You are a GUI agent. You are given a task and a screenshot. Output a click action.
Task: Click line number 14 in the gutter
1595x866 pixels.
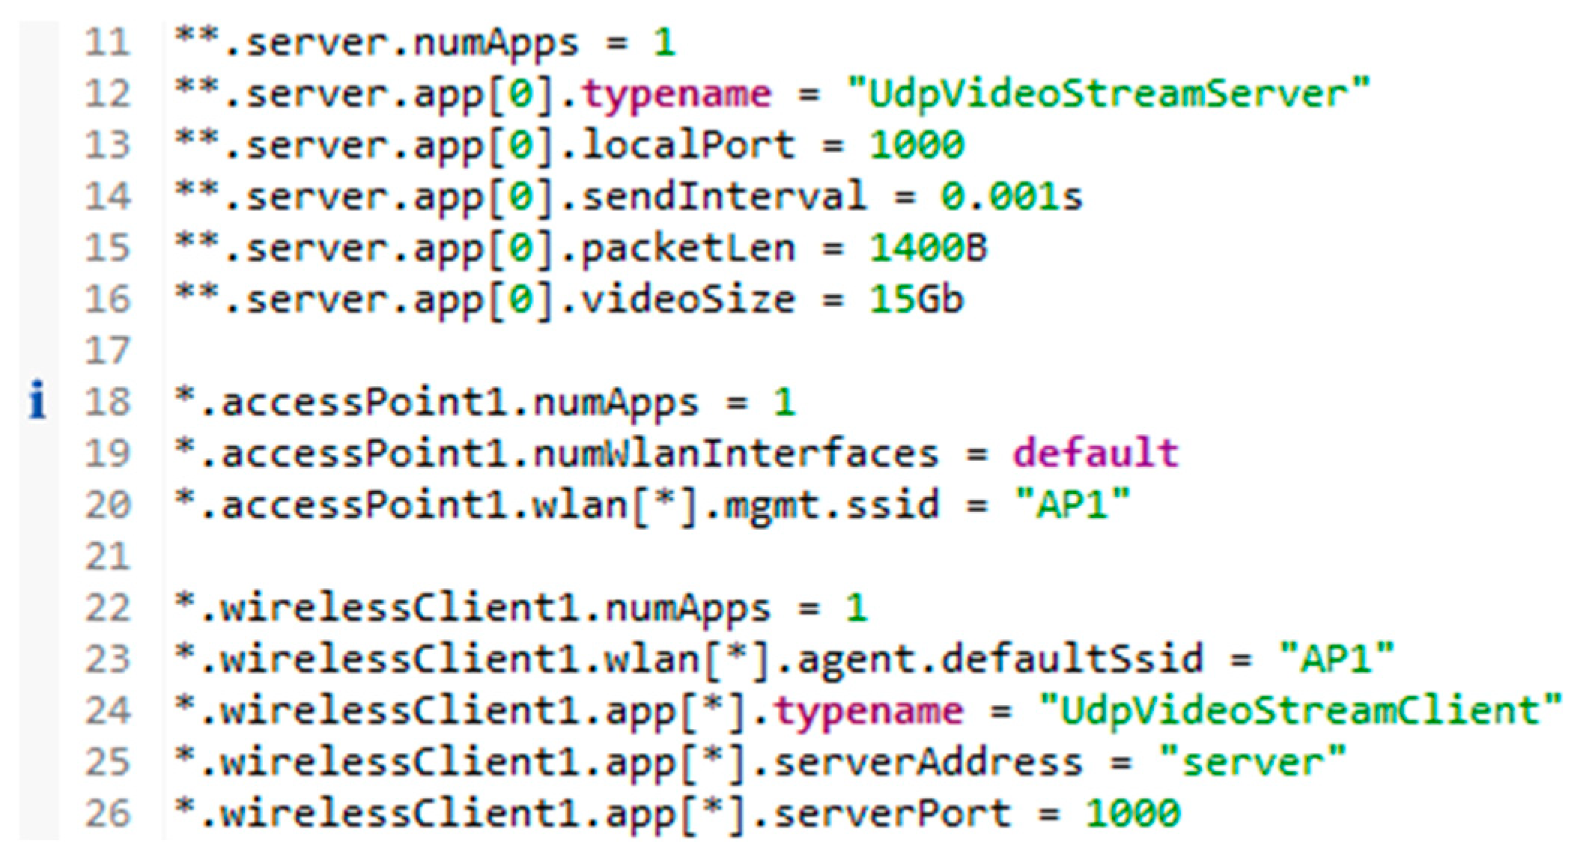click(x=107, y=196)
